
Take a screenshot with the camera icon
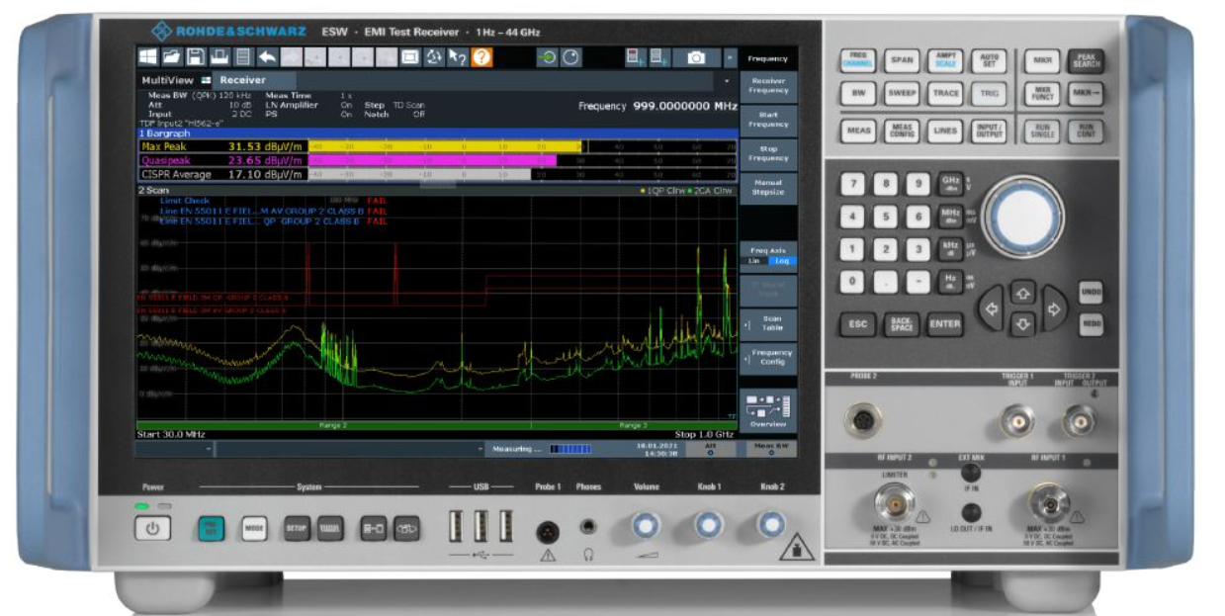tap(696, 58)
